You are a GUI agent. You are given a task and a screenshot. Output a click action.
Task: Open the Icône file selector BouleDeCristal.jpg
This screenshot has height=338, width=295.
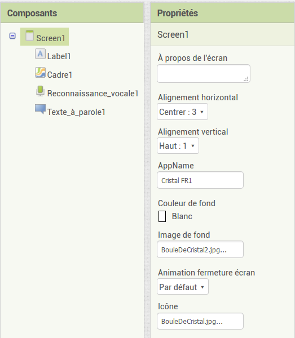(x=200, y=321)
